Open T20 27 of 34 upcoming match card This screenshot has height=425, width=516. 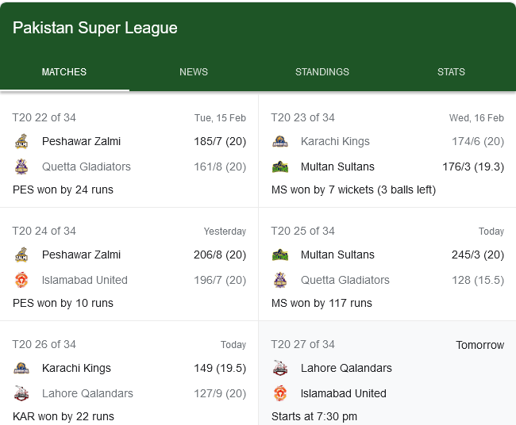point(387,373)
